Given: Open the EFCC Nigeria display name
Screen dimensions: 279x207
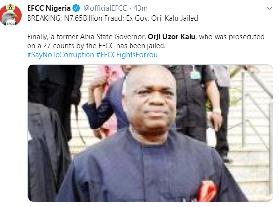Looking at the screenshot, I should 49,8.
